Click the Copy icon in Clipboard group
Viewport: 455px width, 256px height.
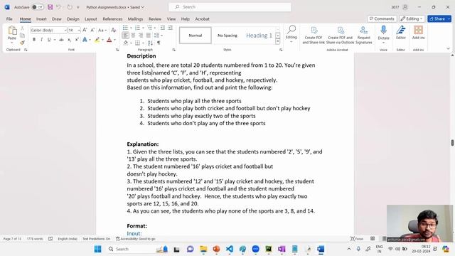pos(22,36)
